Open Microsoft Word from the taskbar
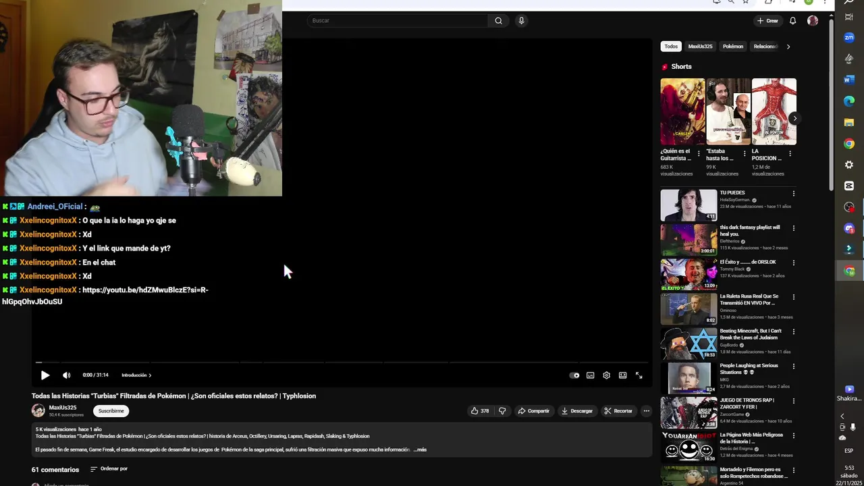 (849, 80)
